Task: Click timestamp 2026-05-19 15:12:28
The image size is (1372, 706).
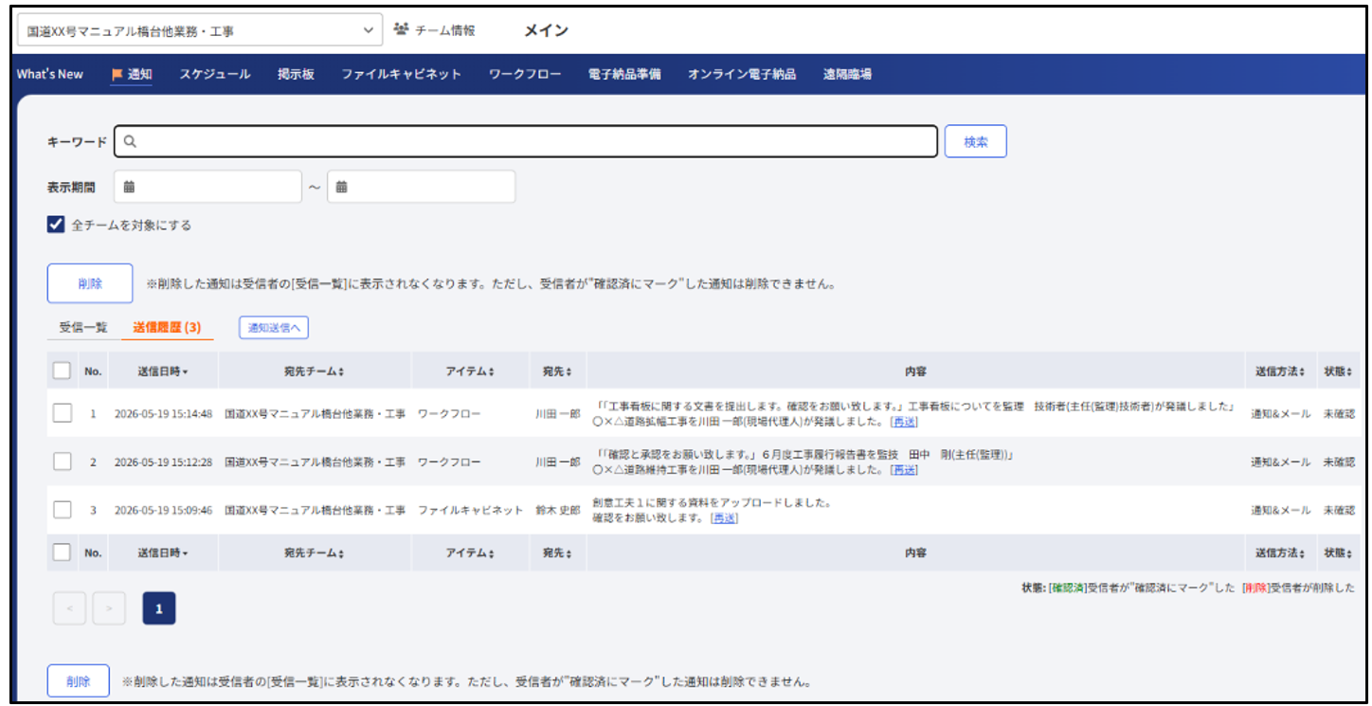Action: pos(163,462)
